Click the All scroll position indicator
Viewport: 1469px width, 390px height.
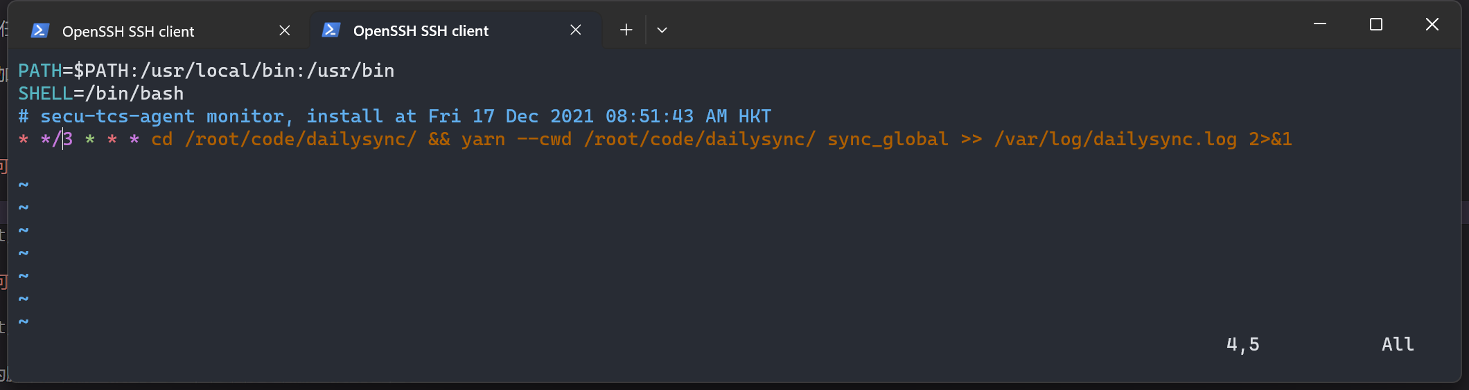(1398, 344)
